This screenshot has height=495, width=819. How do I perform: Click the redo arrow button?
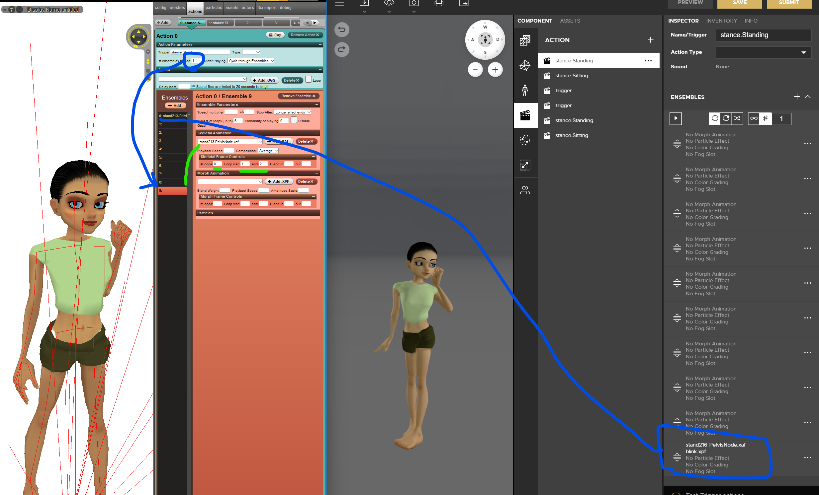point(341,49)
